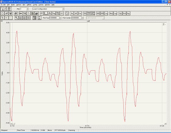Click the Stop button in the top toolbar
Image resolution: width=171 pixels, height=133 pixels.
click(x=9, y=9)
